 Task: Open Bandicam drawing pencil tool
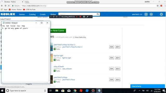click(87, 17)
